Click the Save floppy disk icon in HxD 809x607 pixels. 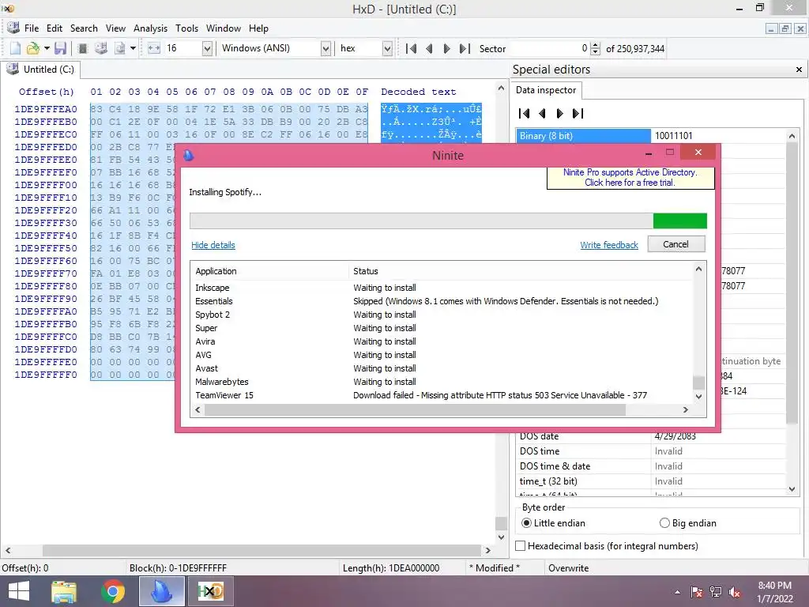coord(60,48)
